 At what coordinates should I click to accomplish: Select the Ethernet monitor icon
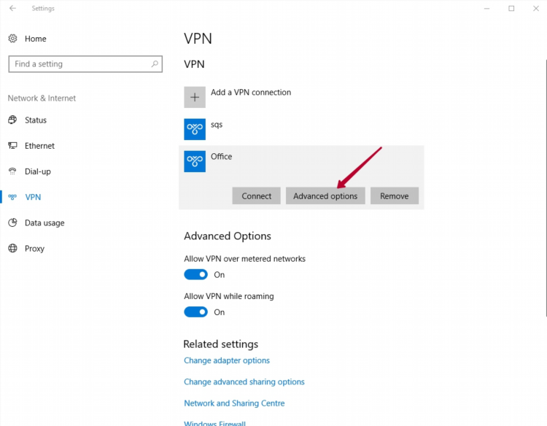click(12, 145)
